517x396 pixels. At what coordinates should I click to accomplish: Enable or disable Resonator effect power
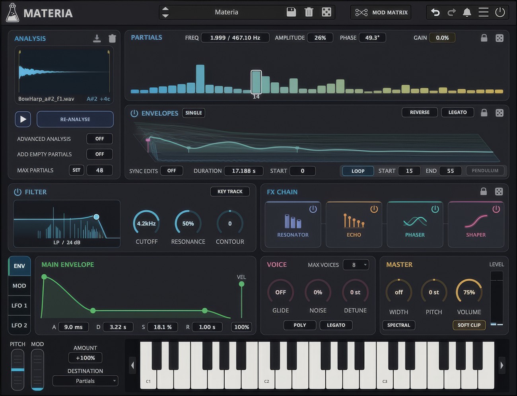coord(313,209)
